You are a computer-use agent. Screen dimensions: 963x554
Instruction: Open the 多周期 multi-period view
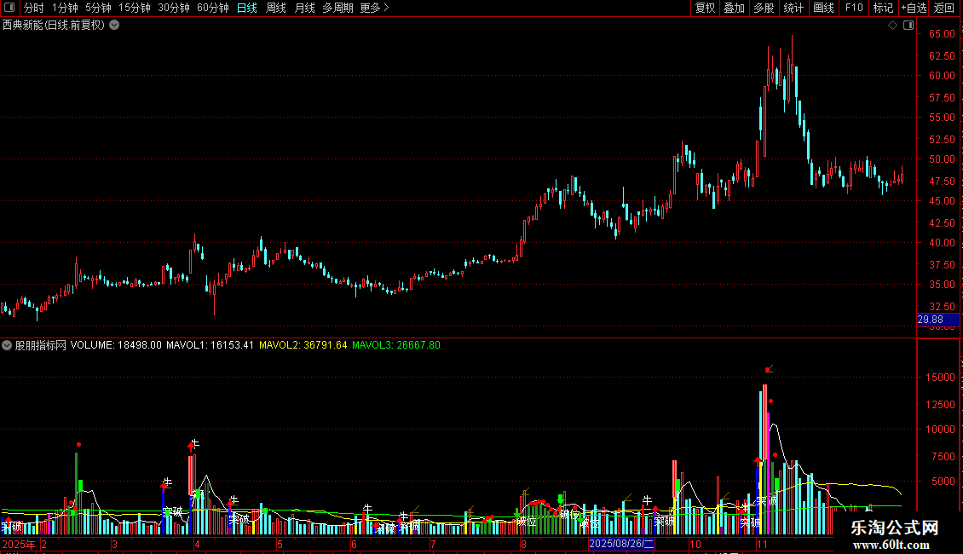tap(337, 8)
